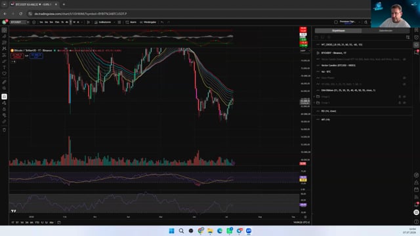Collapse the indicator legend arrow
420x236 pixels.
pos(13,62)
